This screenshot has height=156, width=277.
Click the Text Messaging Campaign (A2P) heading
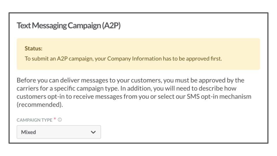coord(69,25)
